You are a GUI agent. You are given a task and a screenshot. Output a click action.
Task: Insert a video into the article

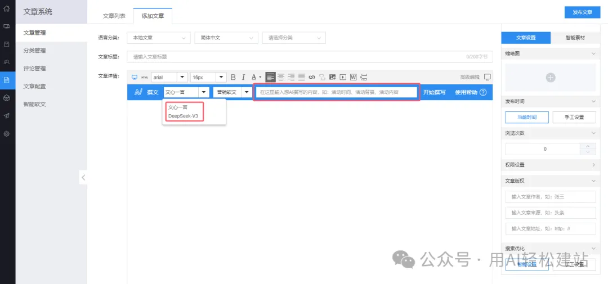pos(343,77)
